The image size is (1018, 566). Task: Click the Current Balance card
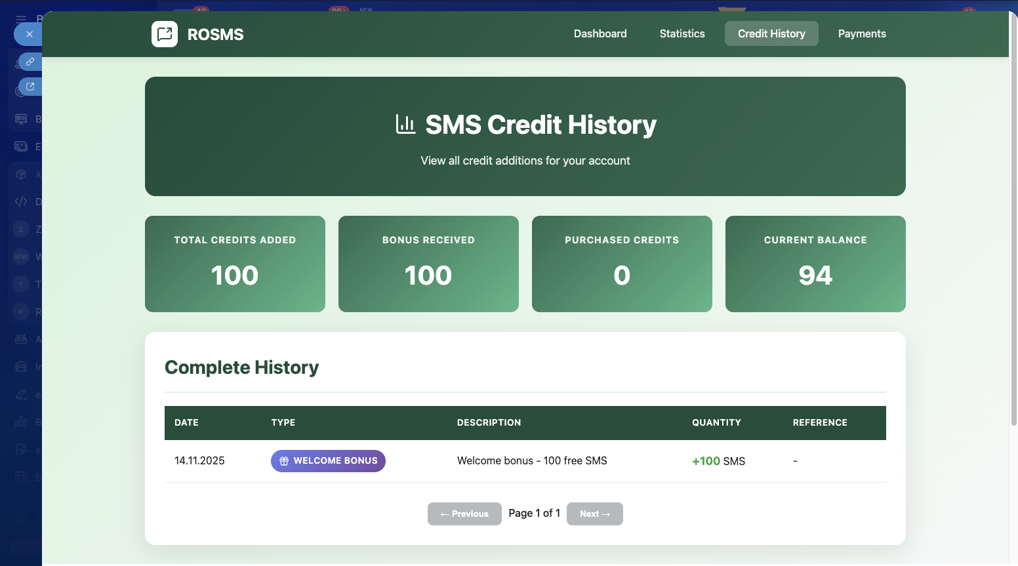815,264
